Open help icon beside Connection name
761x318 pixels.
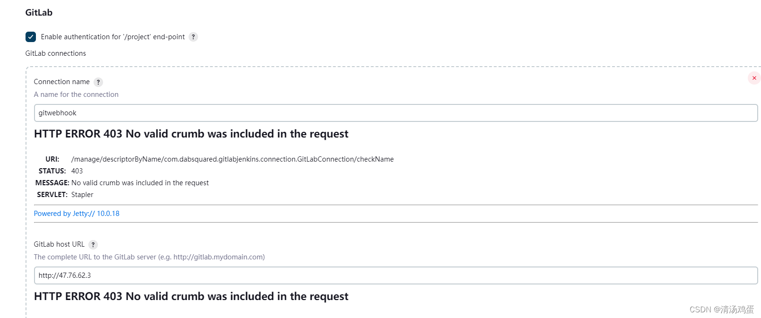pyautogui.click(x=98, y=82)
